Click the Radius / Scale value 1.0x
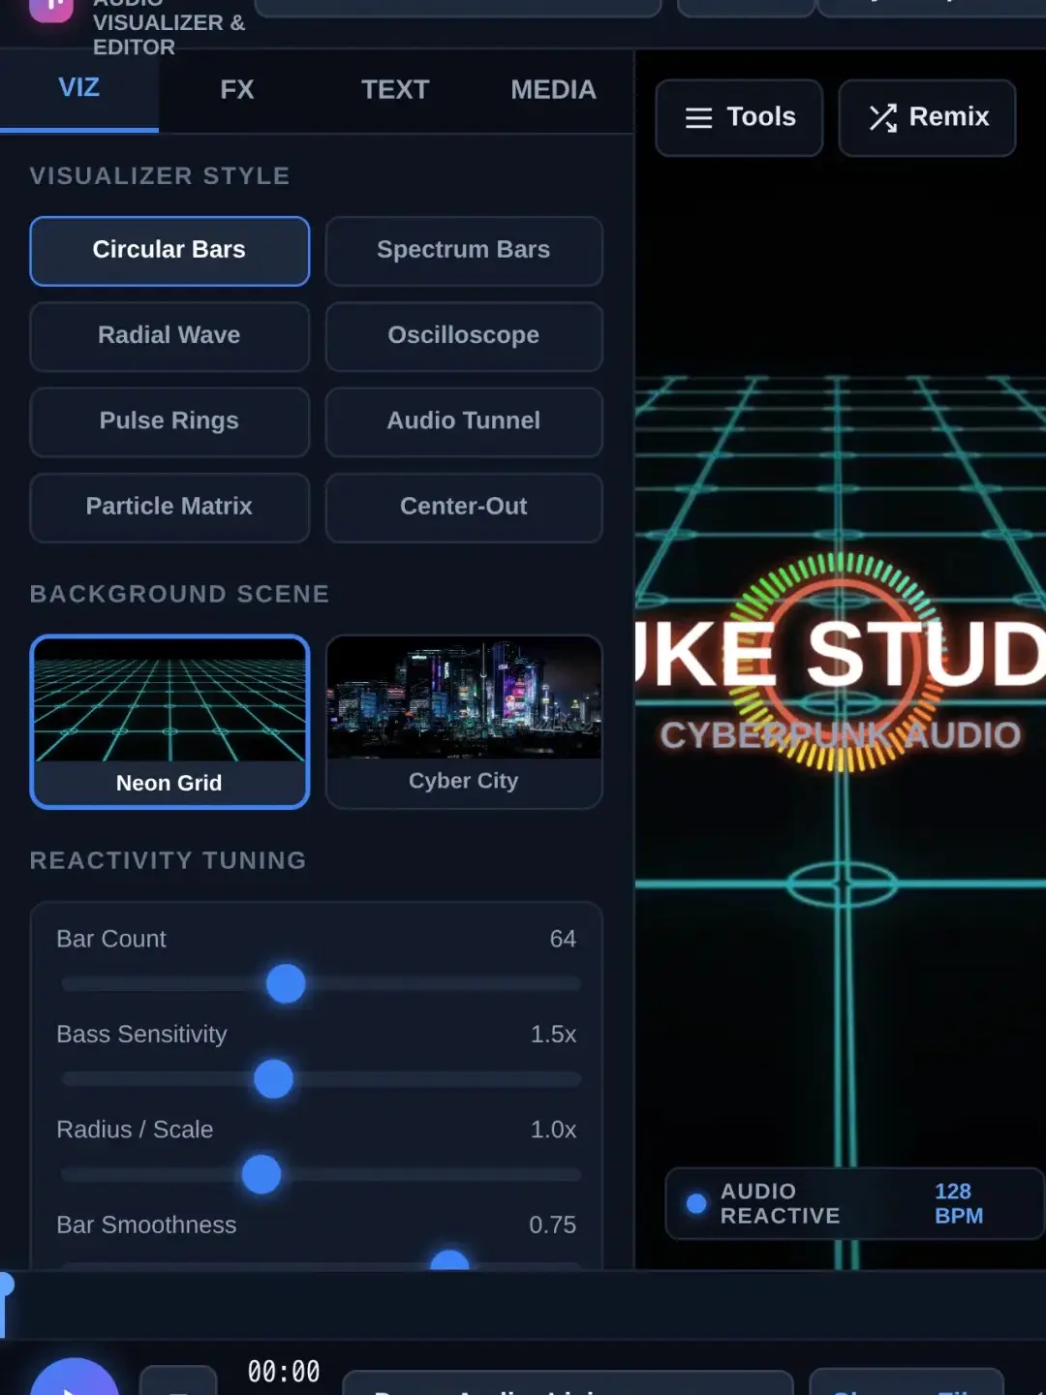The height and width of the screenshot is (1395, 1046). point(553,1130)
